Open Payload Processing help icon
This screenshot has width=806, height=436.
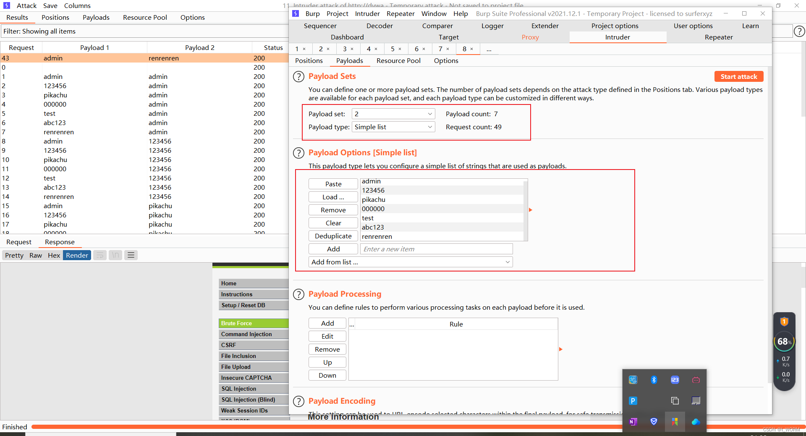point(298,294)
